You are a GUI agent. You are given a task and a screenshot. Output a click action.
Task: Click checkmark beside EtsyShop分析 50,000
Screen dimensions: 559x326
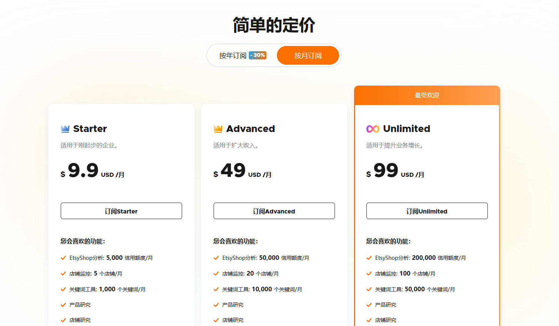tap(216, 258)
